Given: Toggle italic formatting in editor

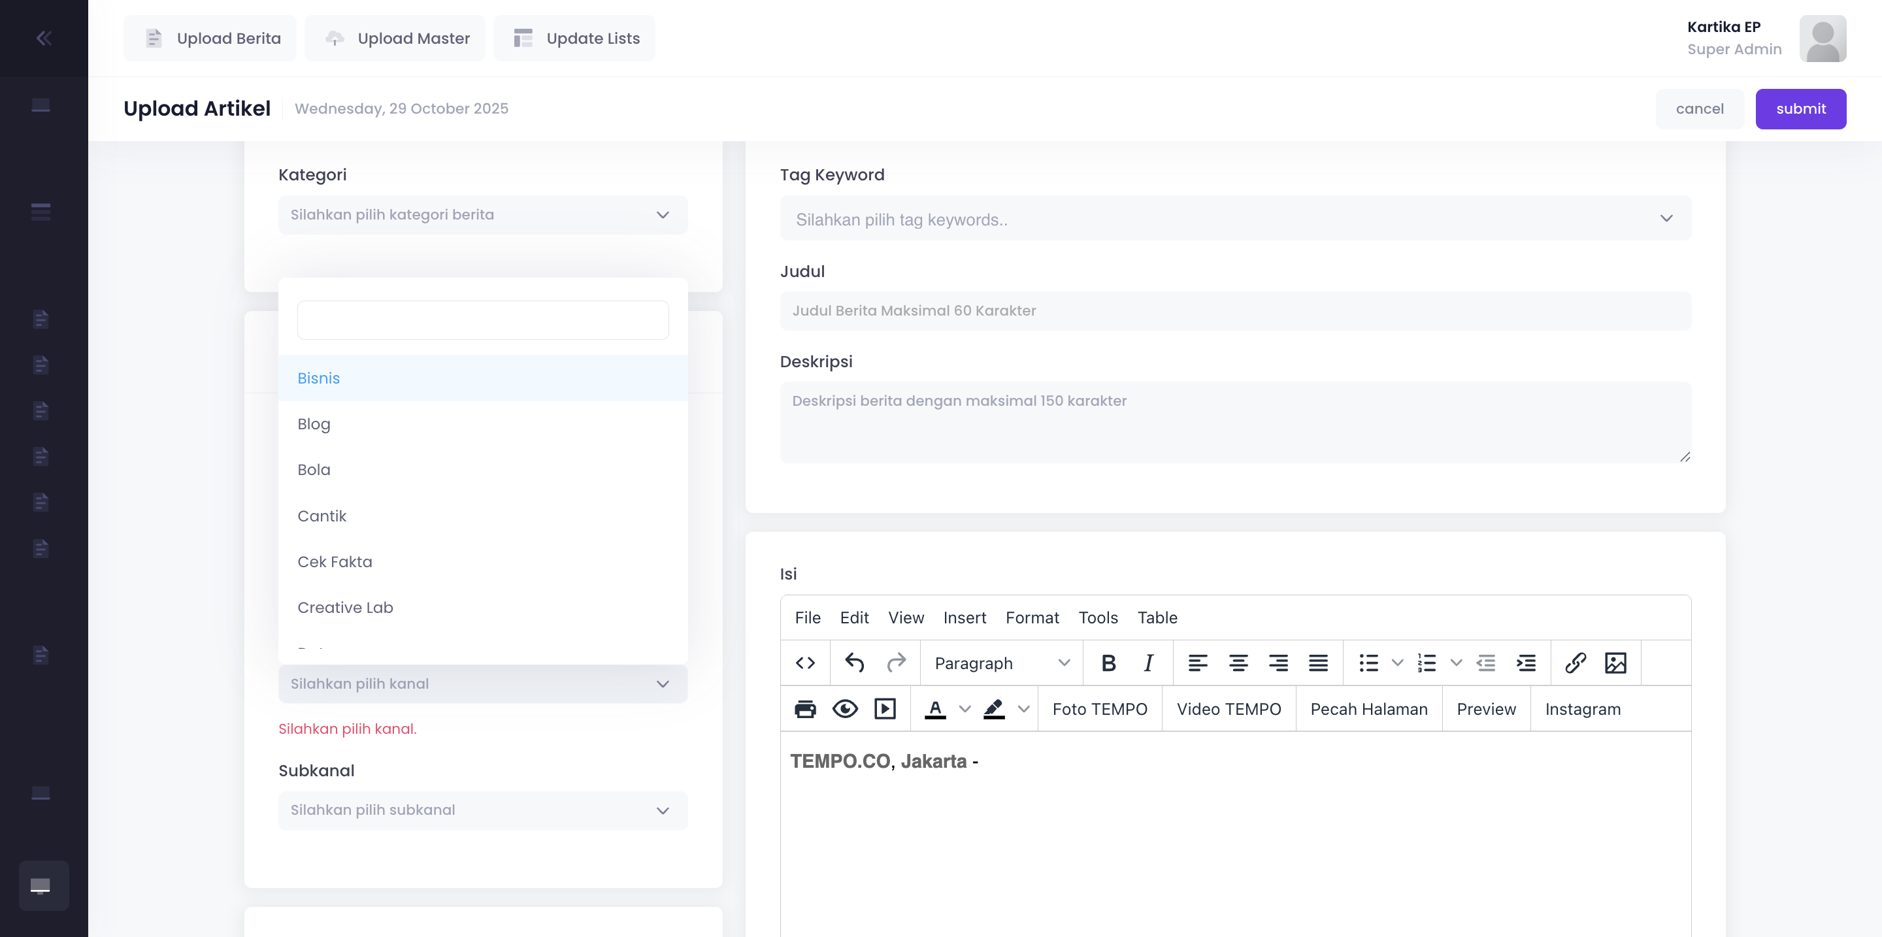Looking at the screenshot, I should pos(1147,663).
